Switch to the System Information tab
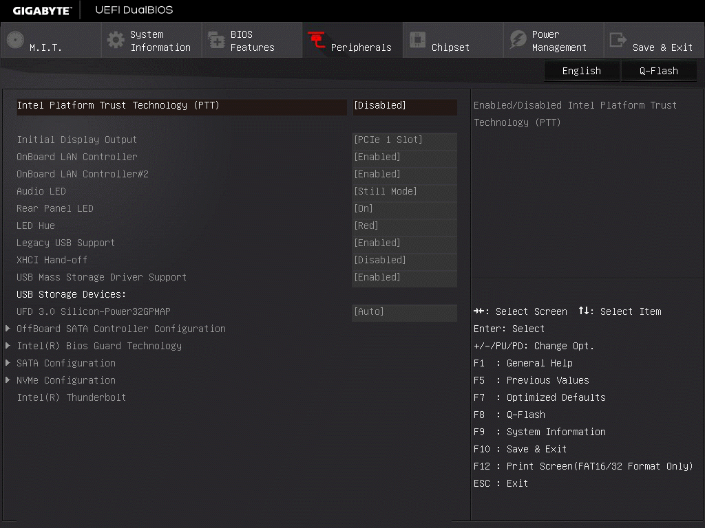 click(x=151, y=41)
